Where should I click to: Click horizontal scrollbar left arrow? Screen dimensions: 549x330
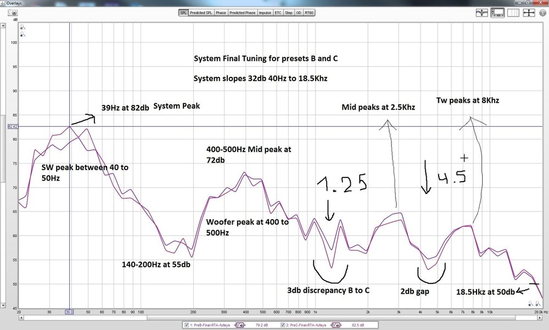[21, 318]
